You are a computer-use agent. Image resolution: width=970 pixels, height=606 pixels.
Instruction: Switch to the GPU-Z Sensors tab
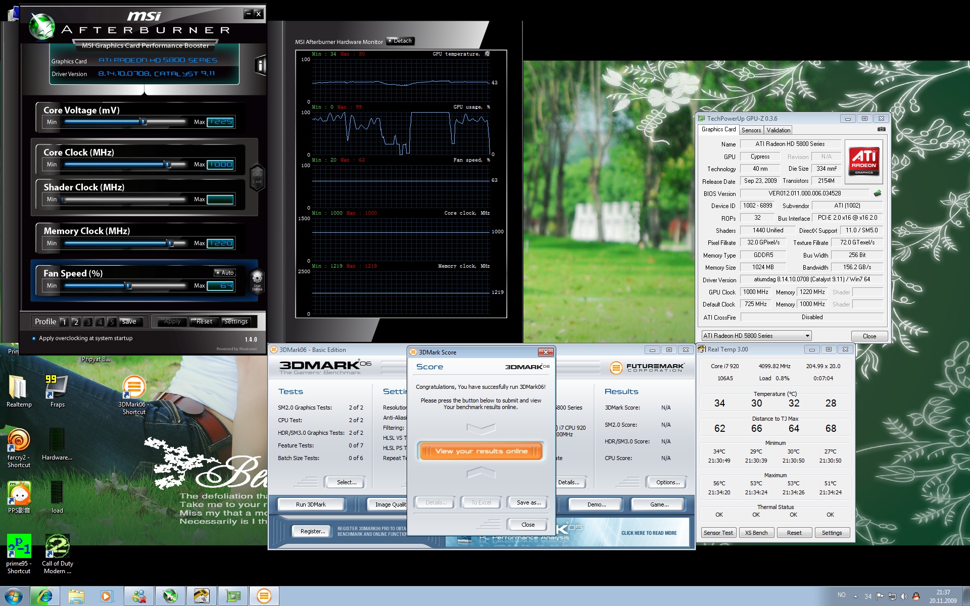[751, 130]
